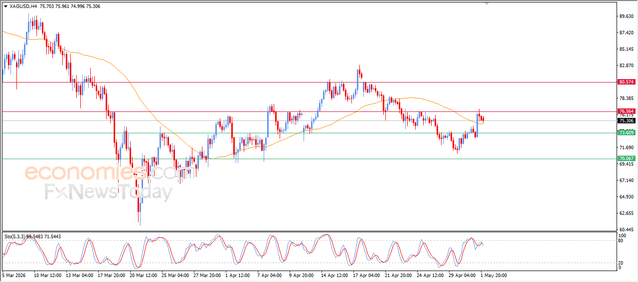The width and height of the screenshot is (638, 282).
Task: Select the red 80.574 price level tag
Action: [x=626, y=82]
